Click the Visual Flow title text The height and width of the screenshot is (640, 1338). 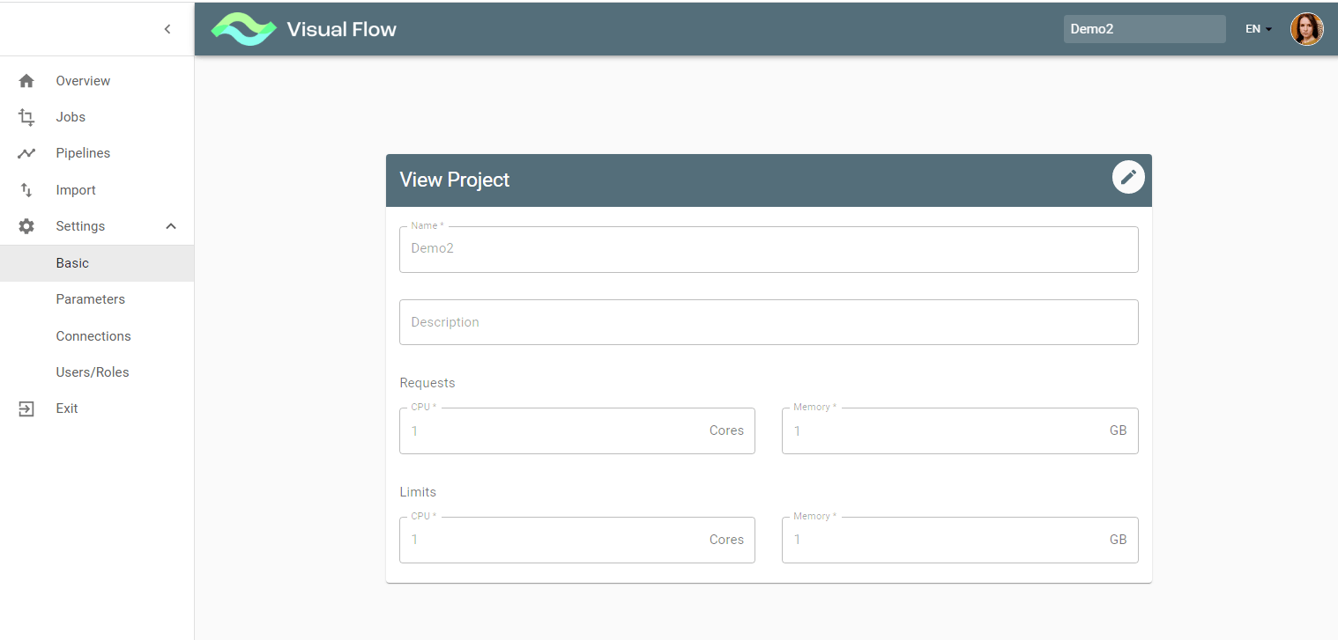pyautogui.click(x=342, y=29)
